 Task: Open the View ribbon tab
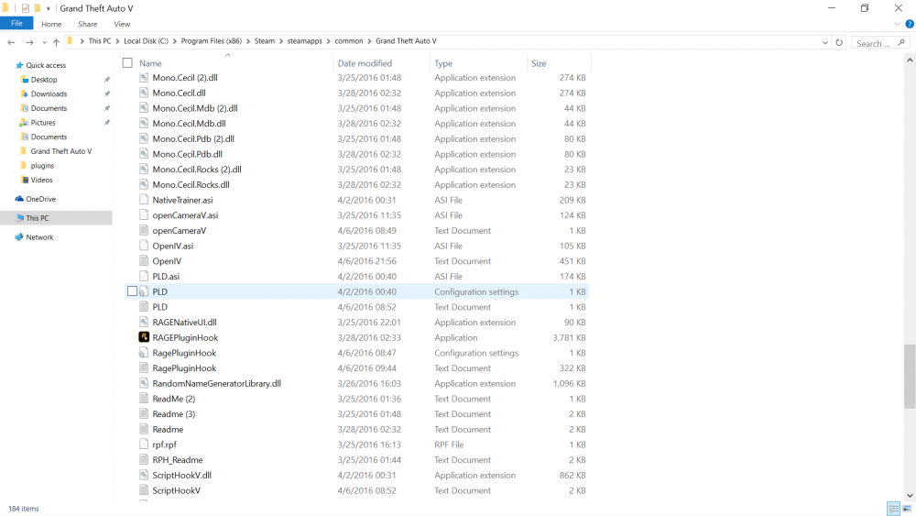[x=122, y=24]
